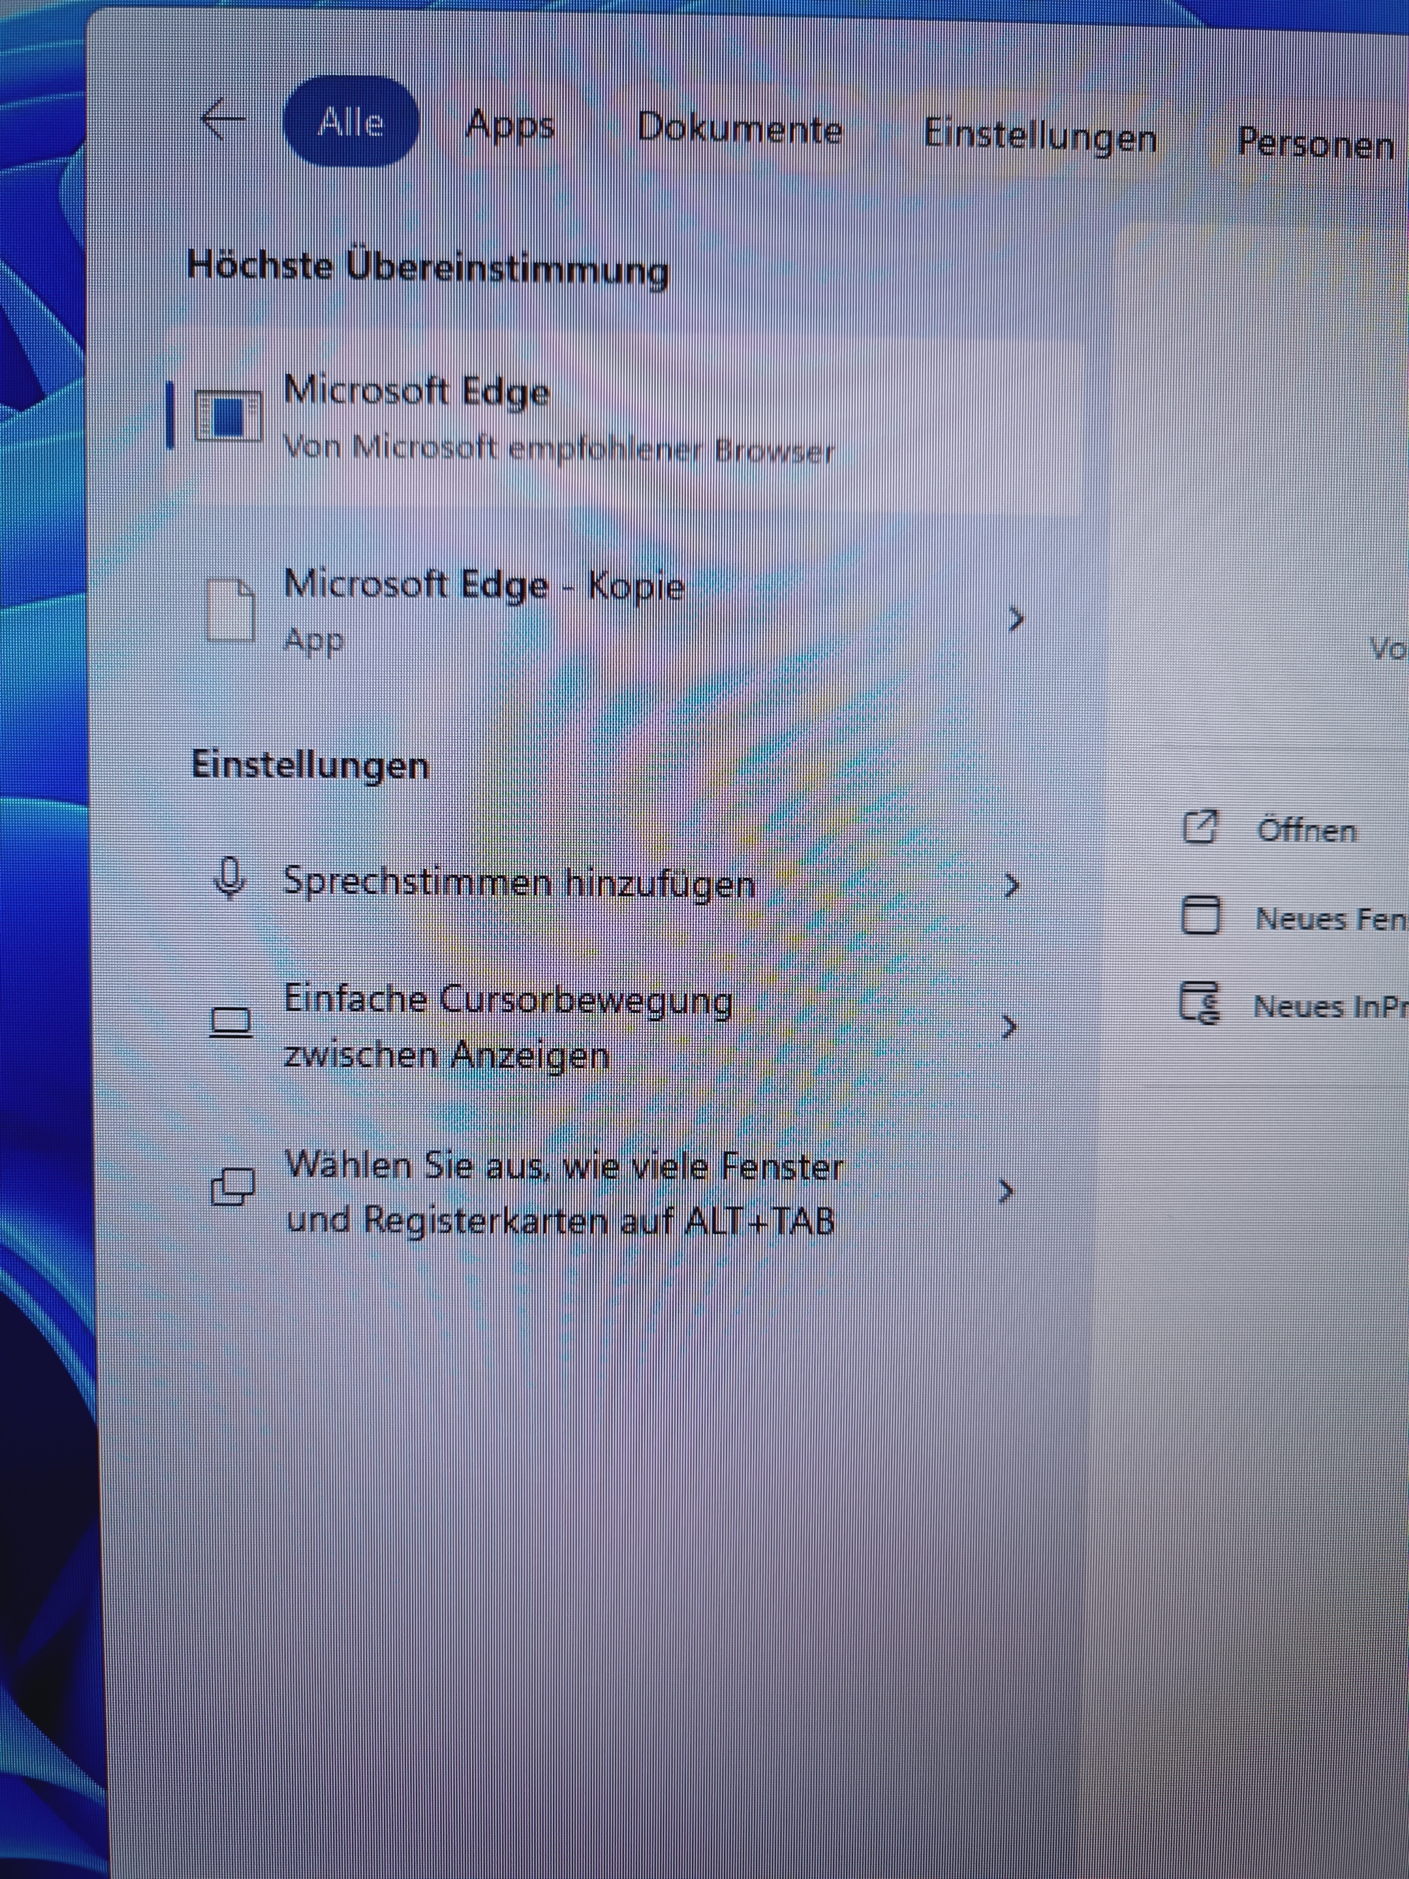This screenshot has width=1409, height=1879.
Task: Switch to the Personen filter tab
Action: pyautogui.click(x=1316, y=143)
